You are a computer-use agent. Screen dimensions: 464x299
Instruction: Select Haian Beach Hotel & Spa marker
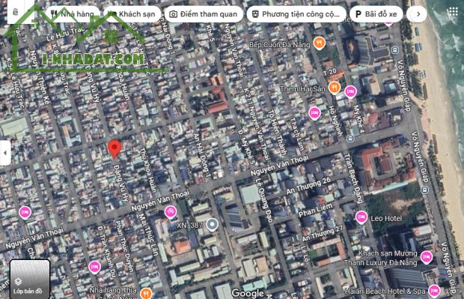tap(434, 291)
